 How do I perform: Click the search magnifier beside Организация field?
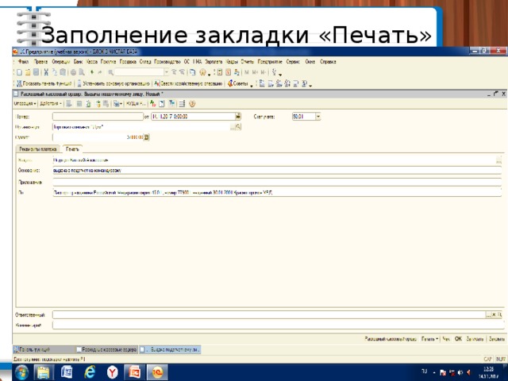238,127
